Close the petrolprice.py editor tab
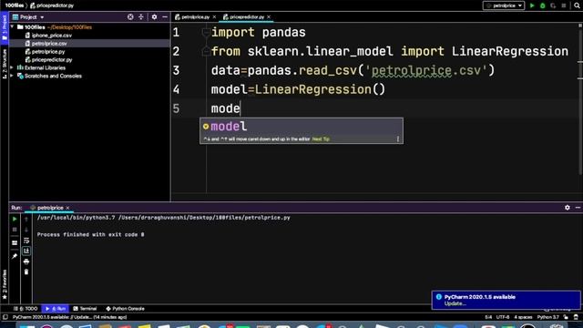The height and width of the screenshot is (328, 583). point(214,17)
